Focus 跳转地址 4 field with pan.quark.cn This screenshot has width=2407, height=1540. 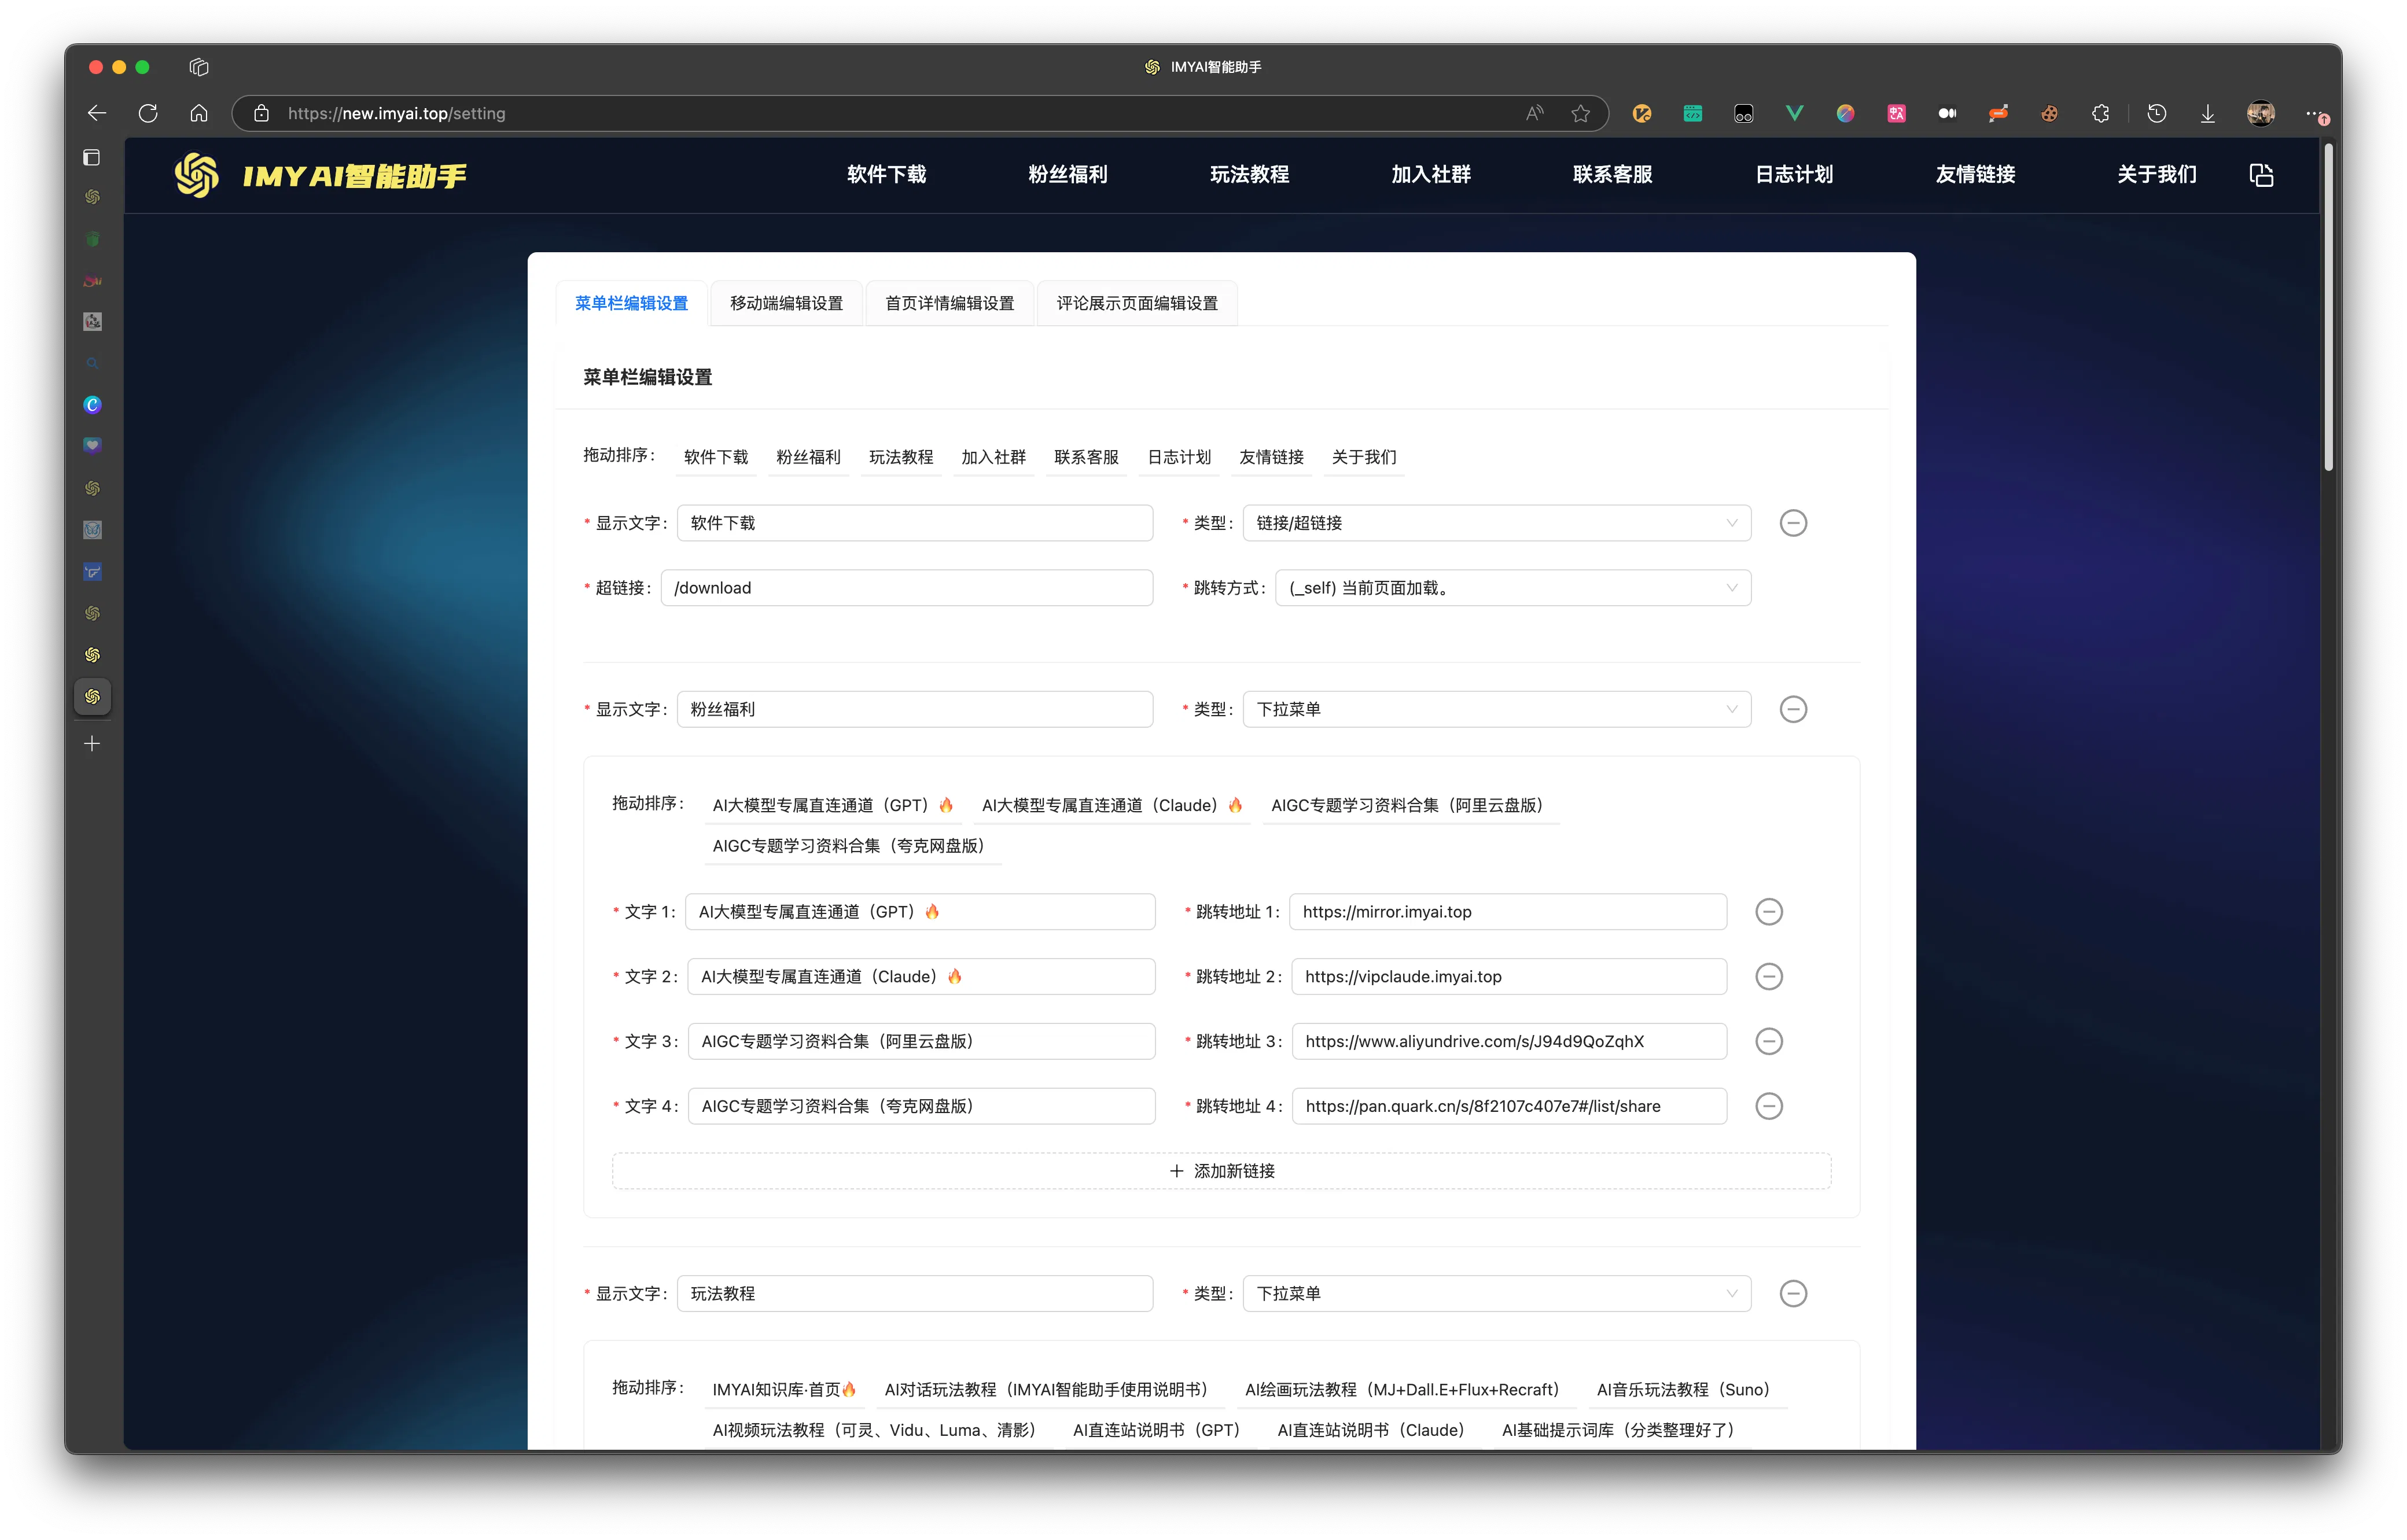click(1509, 1106)
